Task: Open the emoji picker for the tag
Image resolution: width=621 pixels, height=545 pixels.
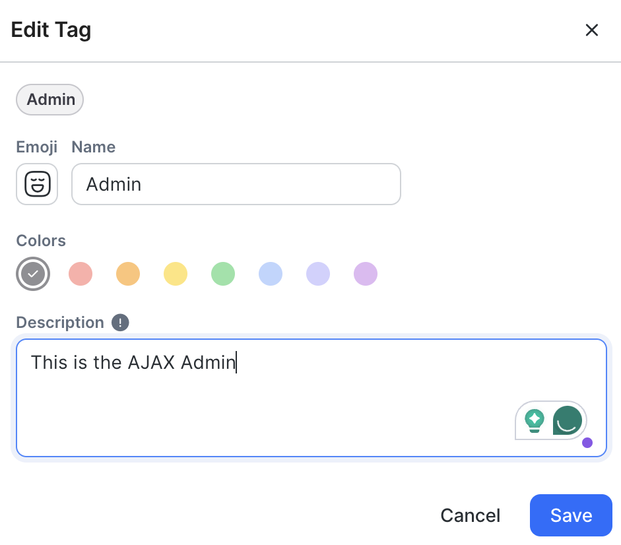Action: point(37,184)
